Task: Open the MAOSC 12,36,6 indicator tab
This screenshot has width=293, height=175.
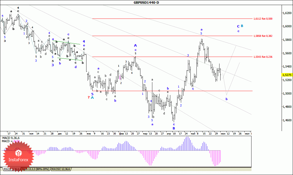Action: (61, 169)
